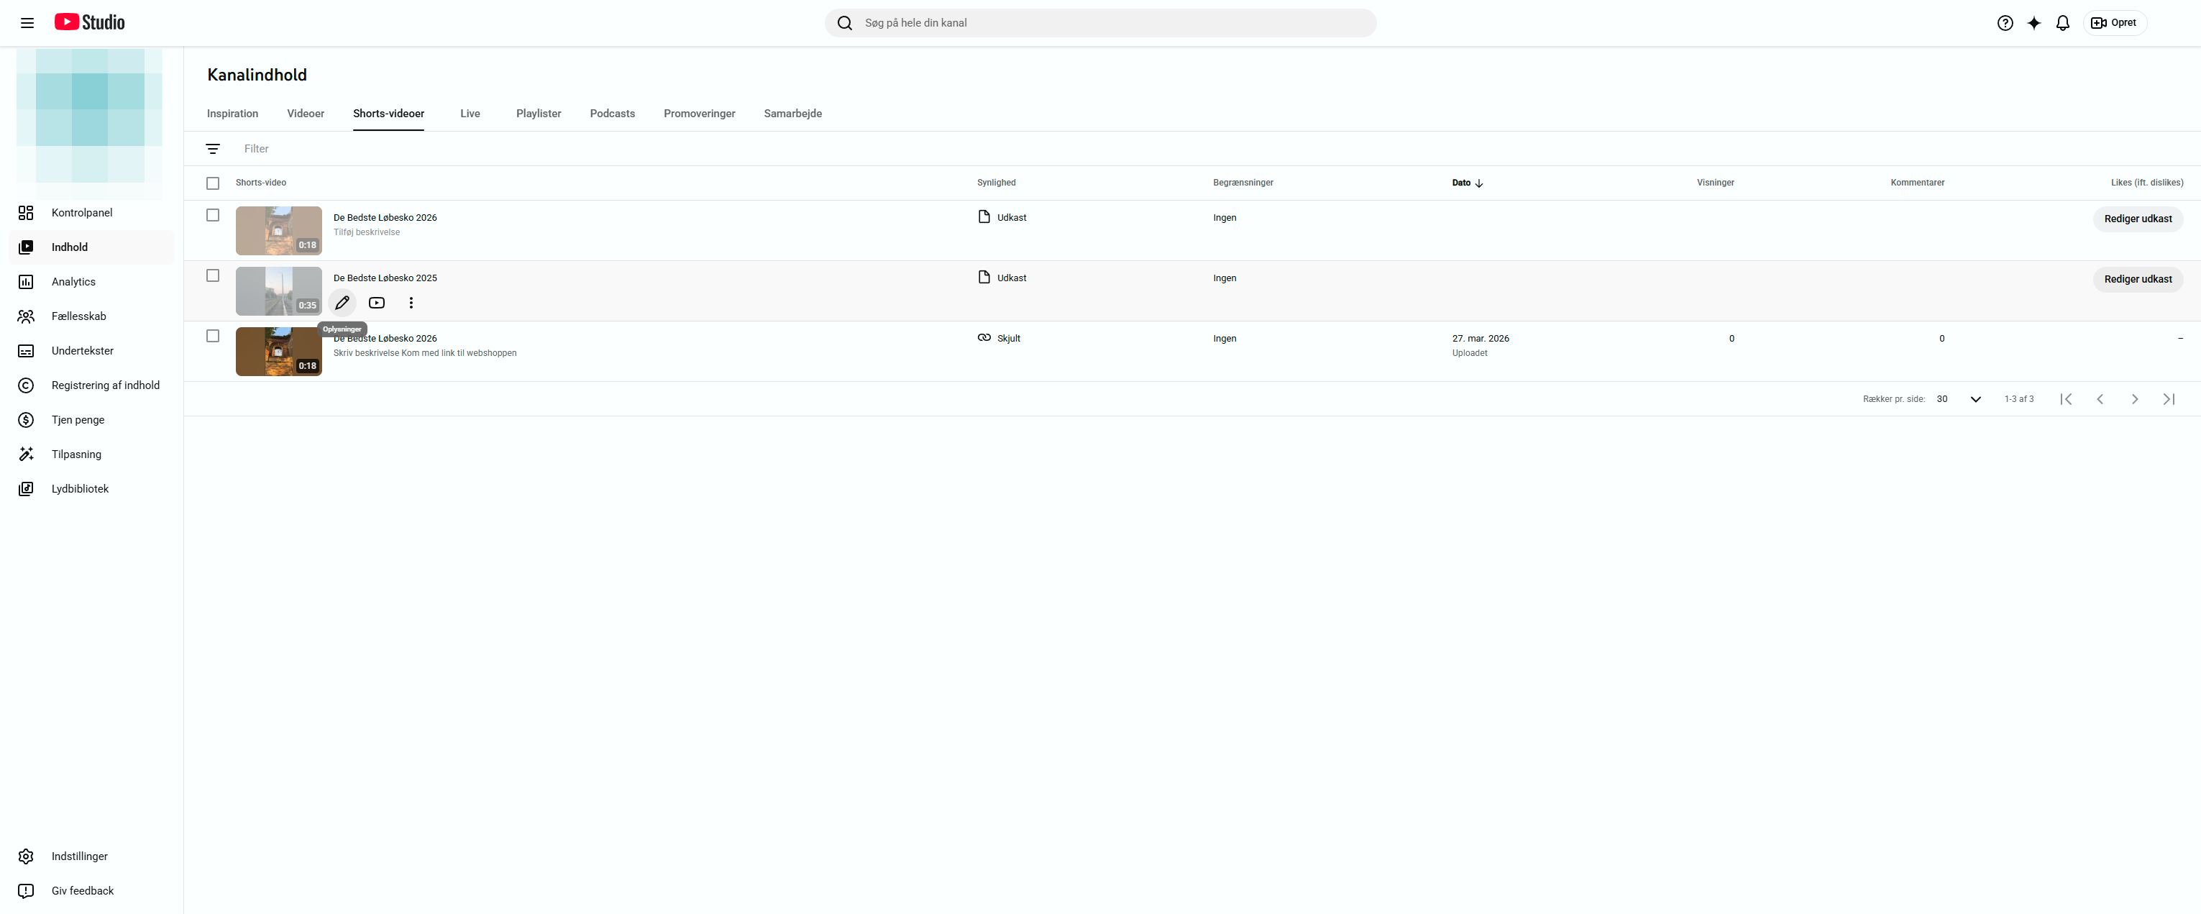Select checkbox for the Skjult Løbesko 2026 video
Viewport: 2201px width, 914px height.
pyautogui.click(x=213, y=336)
